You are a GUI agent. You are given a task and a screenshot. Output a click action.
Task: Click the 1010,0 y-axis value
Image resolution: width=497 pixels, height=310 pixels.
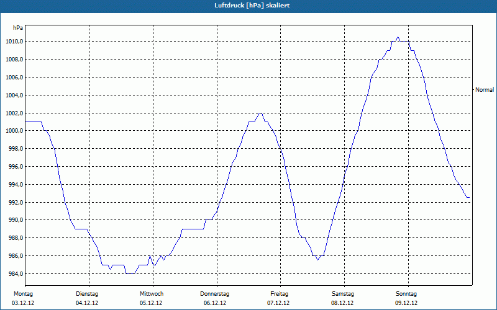14,42
